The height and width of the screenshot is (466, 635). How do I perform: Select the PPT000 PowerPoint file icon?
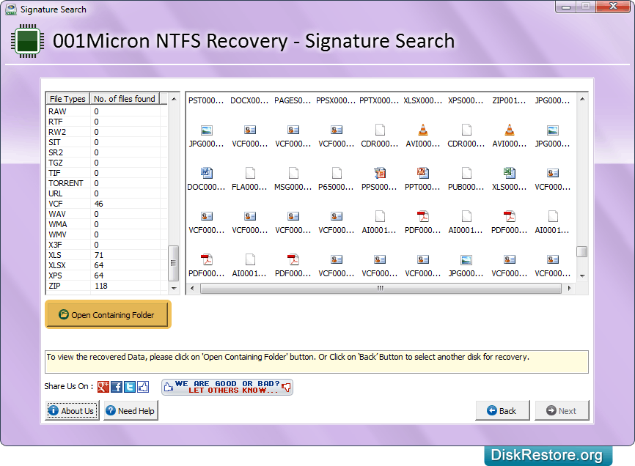[423, 173]
